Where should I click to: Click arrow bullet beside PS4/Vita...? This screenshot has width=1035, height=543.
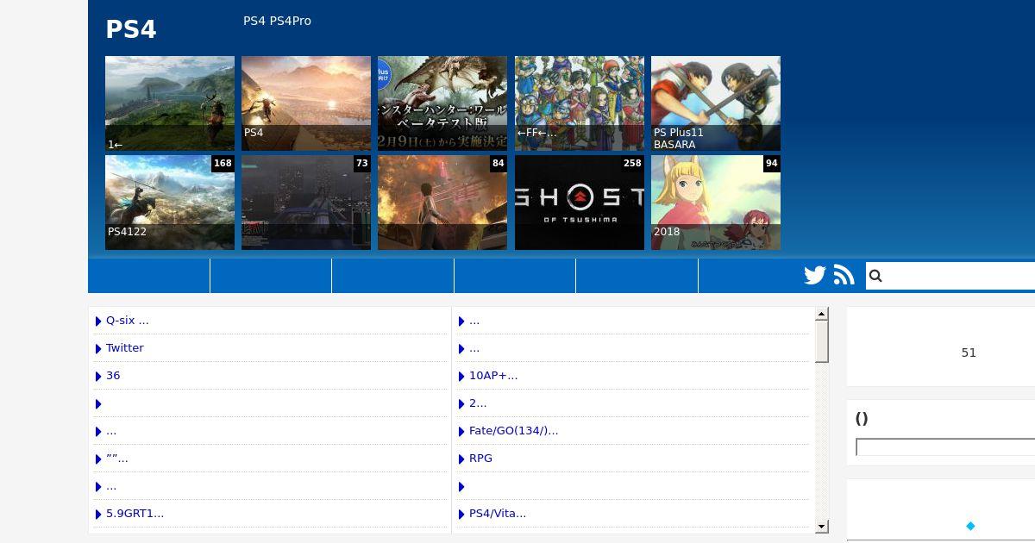pos(461,515)
